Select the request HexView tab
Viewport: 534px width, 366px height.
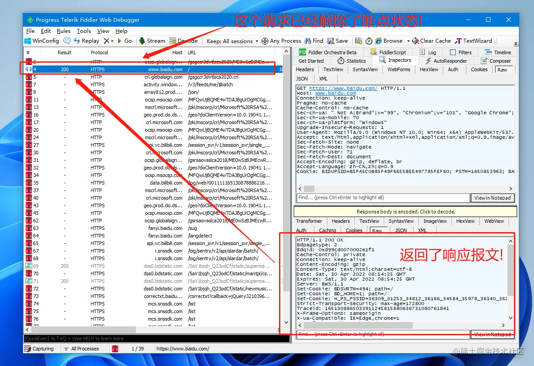click(x=429, y=69)
